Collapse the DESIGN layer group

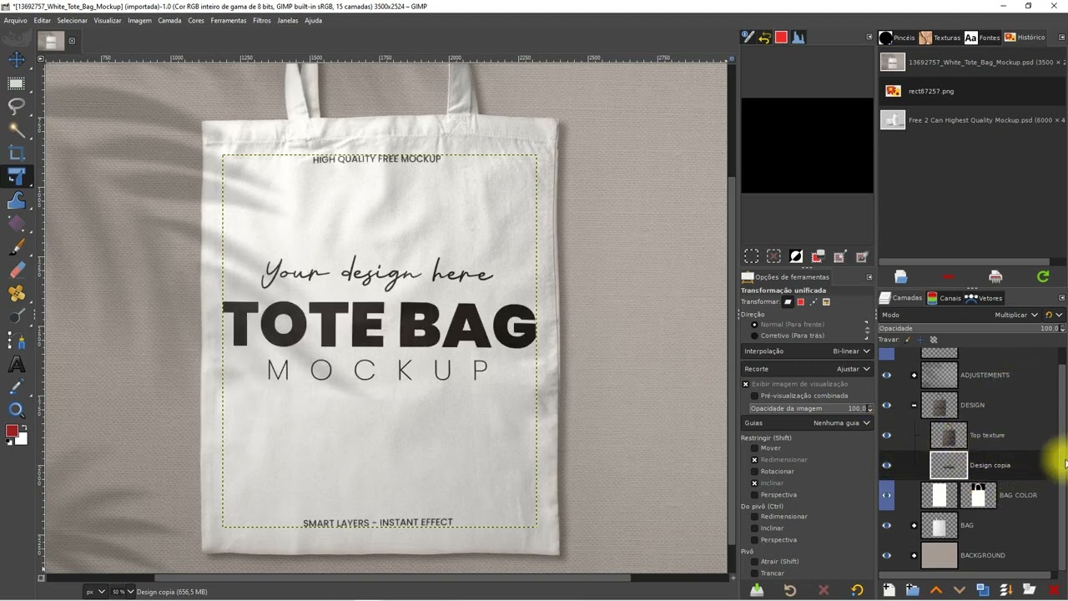point(914,406)
